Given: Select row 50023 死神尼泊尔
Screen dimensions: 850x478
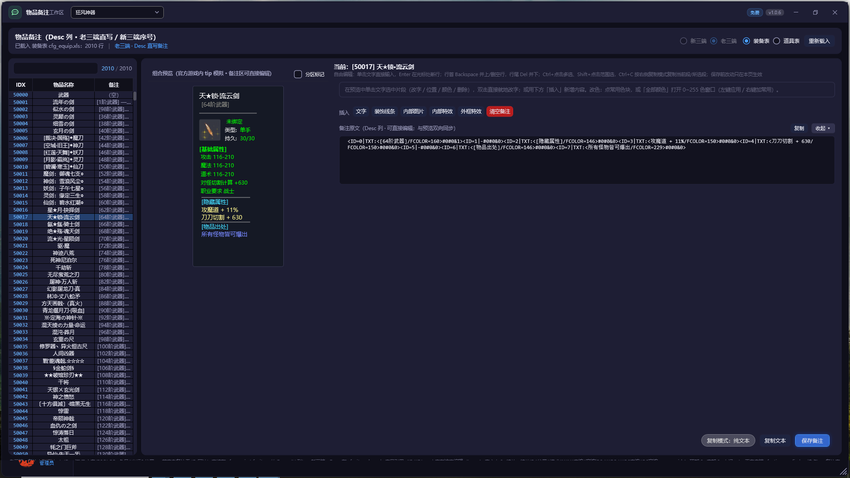Looking at the screenshot, I should pos(71,260).
